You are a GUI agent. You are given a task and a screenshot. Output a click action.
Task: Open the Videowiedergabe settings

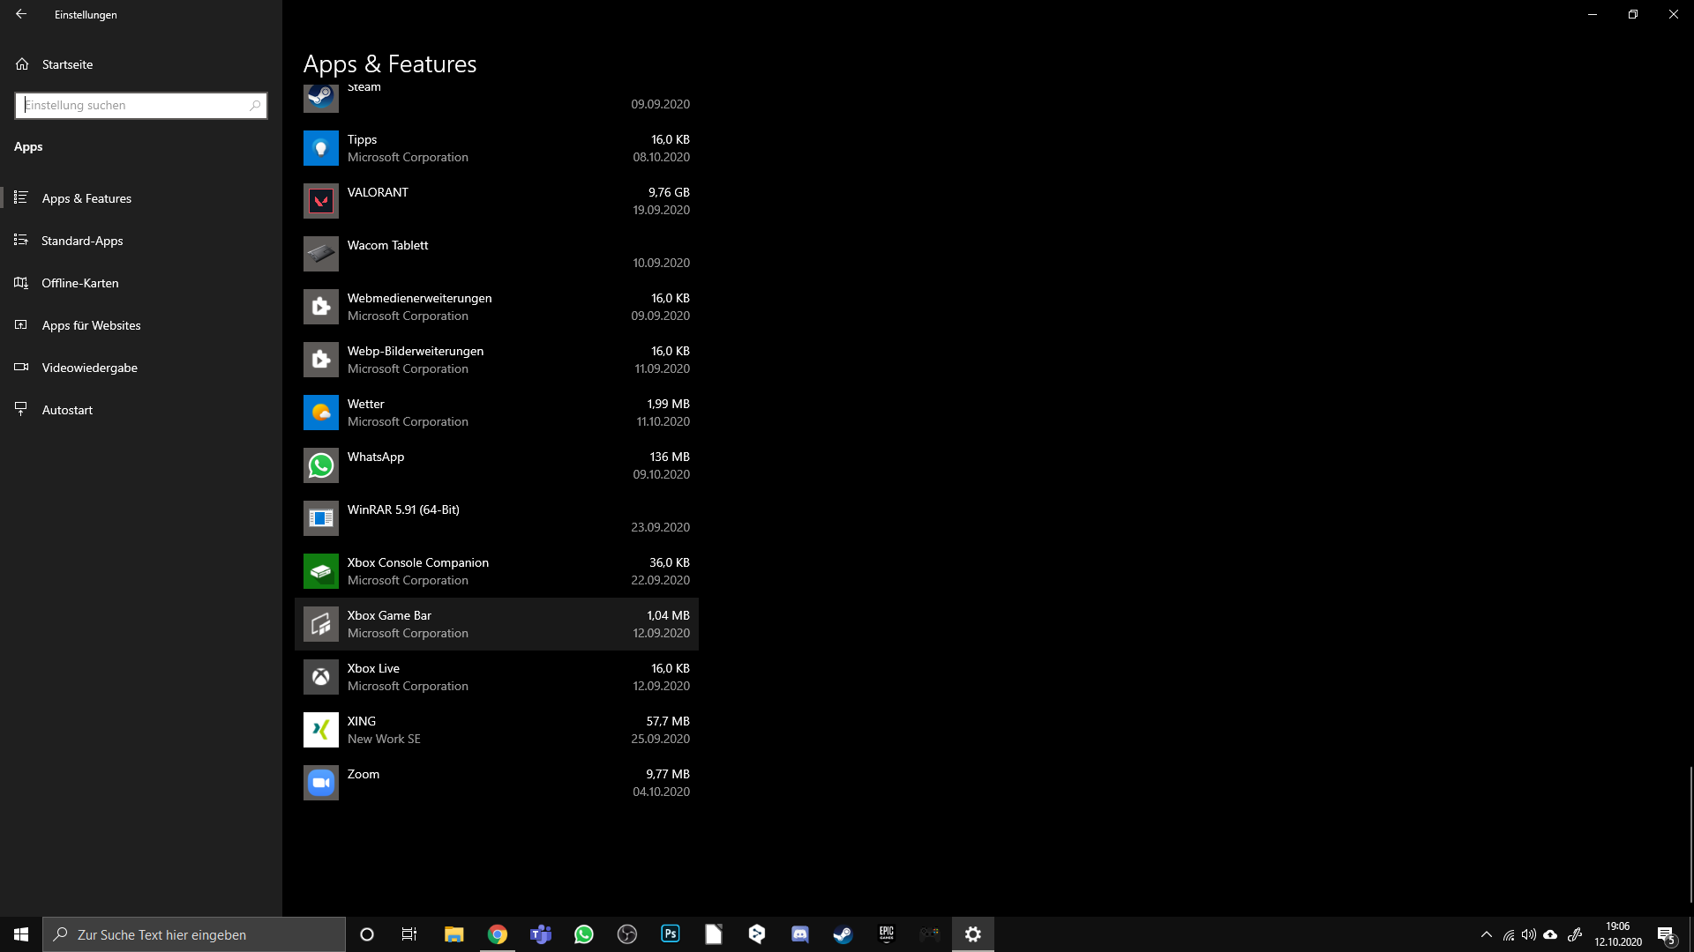89,368
